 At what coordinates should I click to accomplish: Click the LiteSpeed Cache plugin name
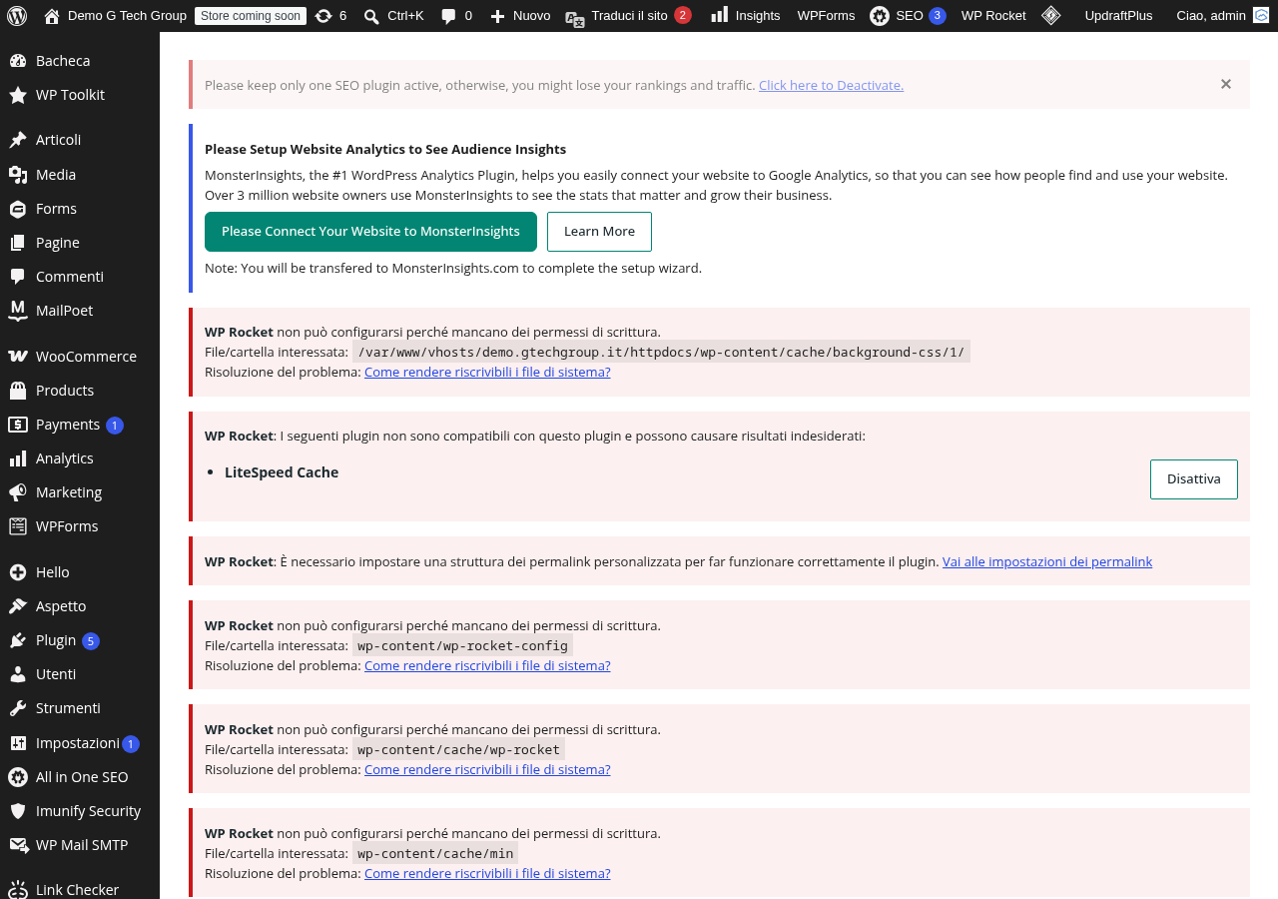click(282, 472)
